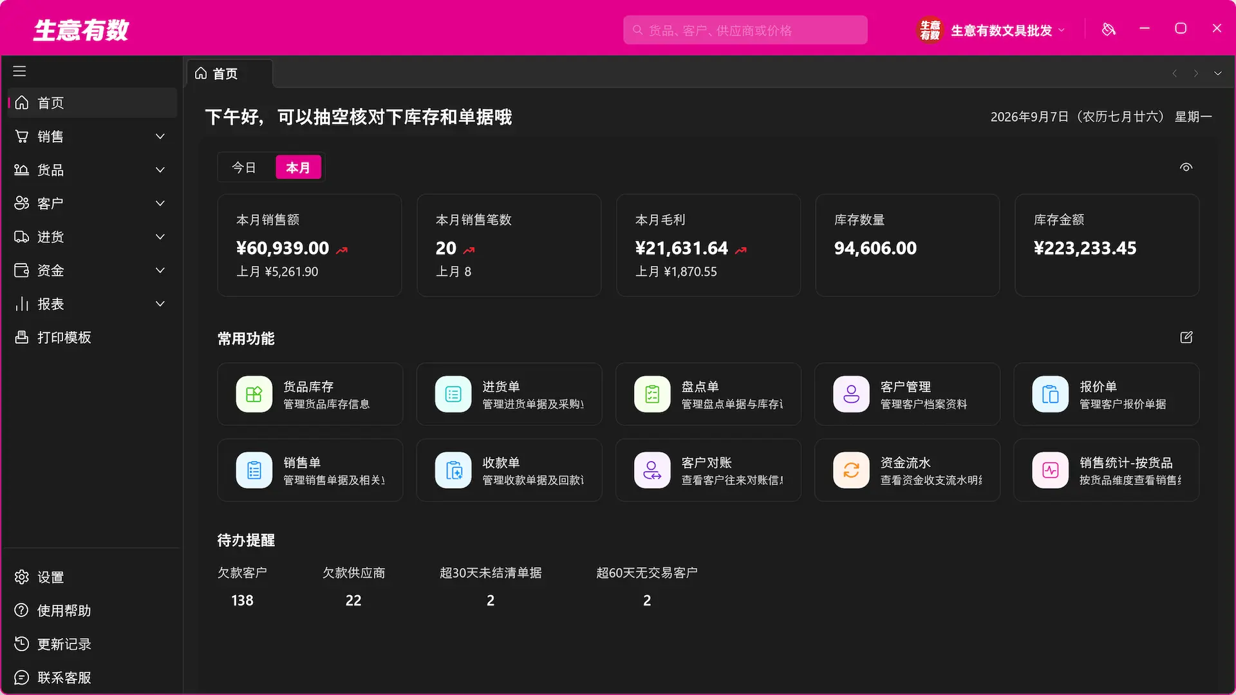View the 22 欠款供应商 reminder

point(353,587)
